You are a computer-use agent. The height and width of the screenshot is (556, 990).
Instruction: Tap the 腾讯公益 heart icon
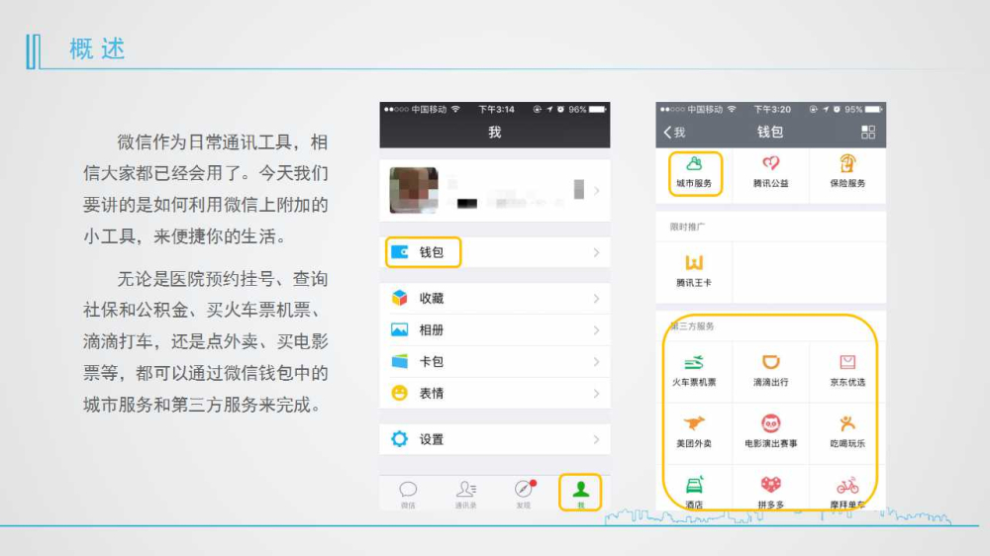pos(770,164)
